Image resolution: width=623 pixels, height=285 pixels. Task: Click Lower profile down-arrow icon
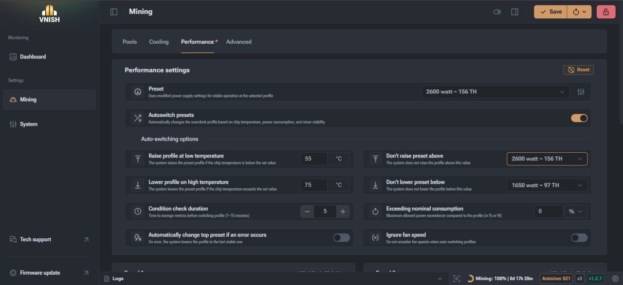click(138, 185)
